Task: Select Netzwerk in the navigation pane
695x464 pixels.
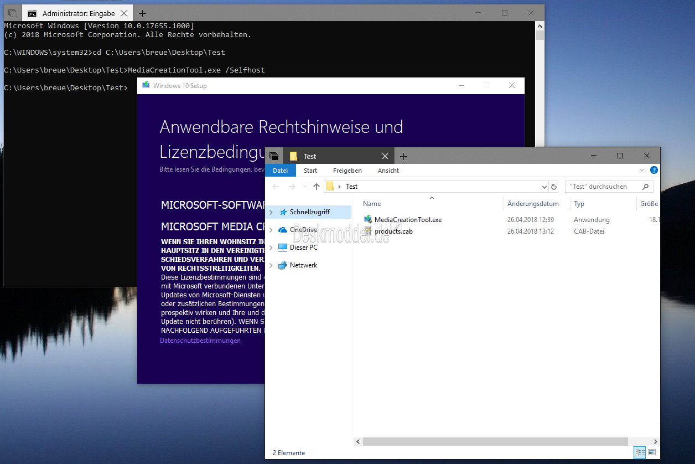Action: point(304,265)
